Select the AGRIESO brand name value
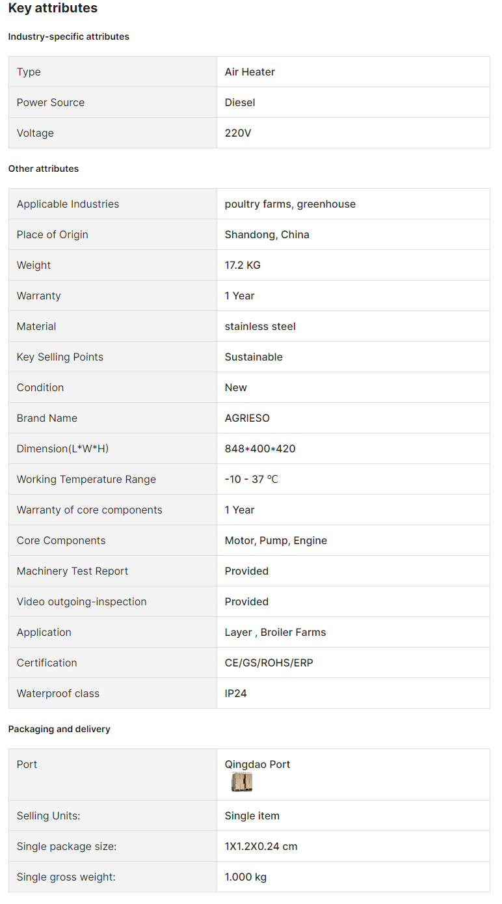The height and width of the screenshot is (904, 502). coord(247,418)
